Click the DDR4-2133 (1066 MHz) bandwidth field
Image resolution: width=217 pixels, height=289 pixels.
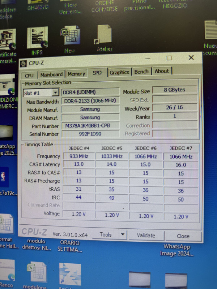coord(90,101)
